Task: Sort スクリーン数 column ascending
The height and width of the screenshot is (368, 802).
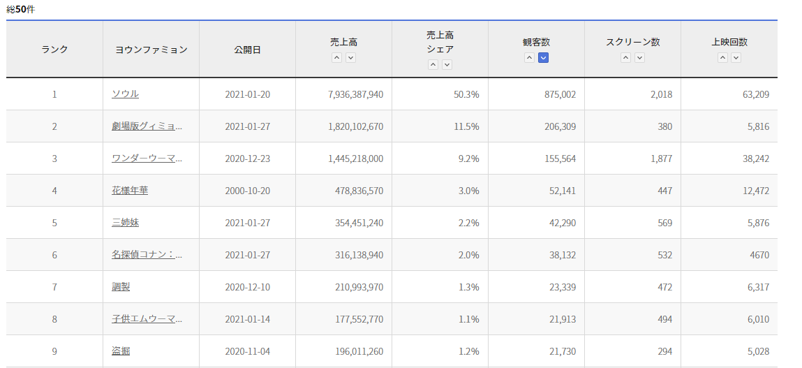Action: tap(626, 58)
